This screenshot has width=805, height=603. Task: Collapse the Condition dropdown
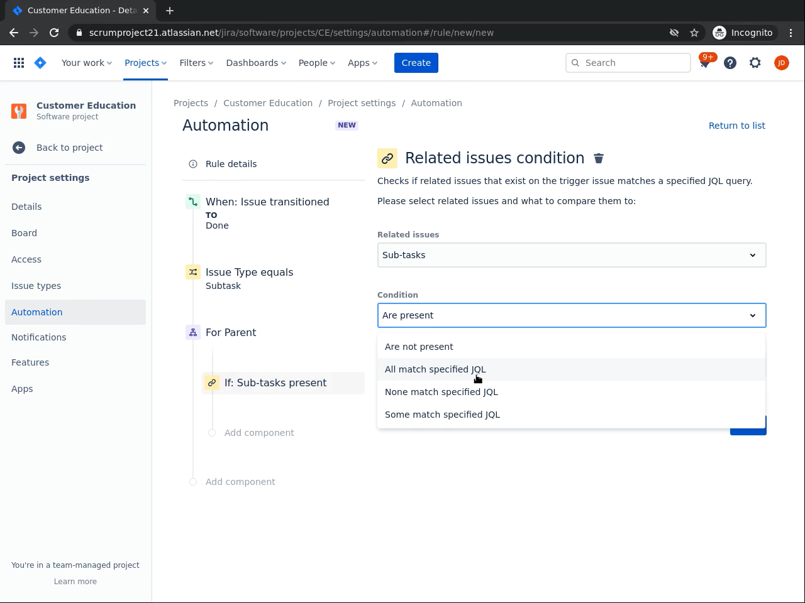coord(752,315)
